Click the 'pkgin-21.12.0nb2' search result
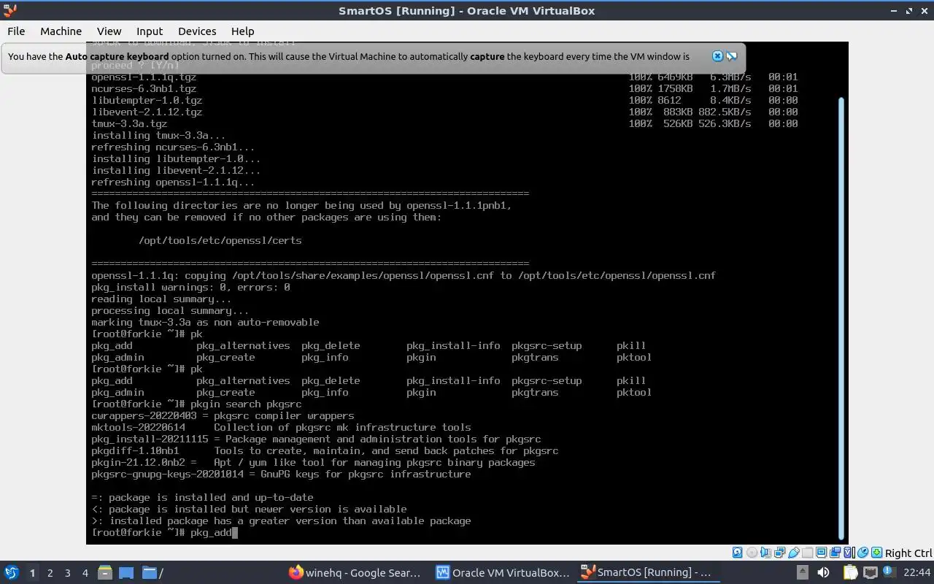934x584 pixels. [313, 463]
